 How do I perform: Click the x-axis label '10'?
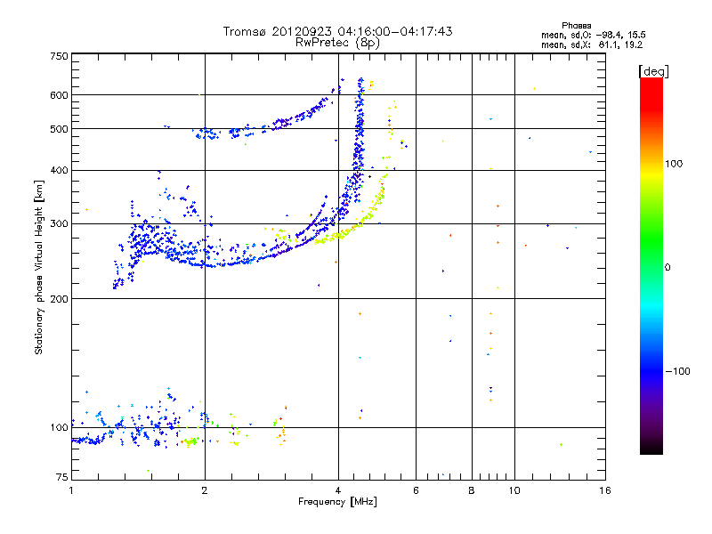[514, 490]
